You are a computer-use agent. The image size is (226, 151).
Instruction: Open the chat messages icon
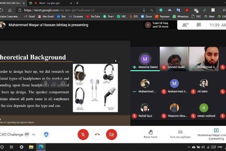point(199,25)
